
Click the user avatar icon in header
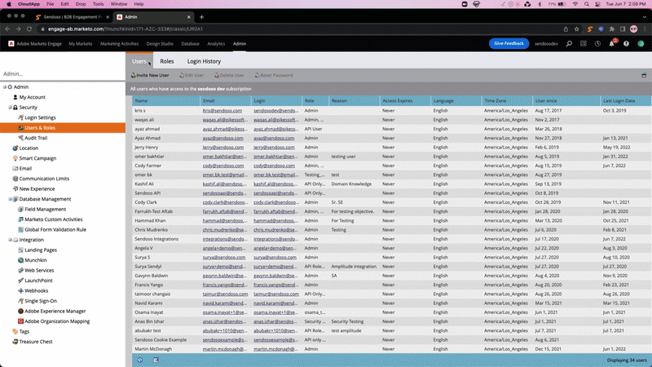[x=641, y=44]
